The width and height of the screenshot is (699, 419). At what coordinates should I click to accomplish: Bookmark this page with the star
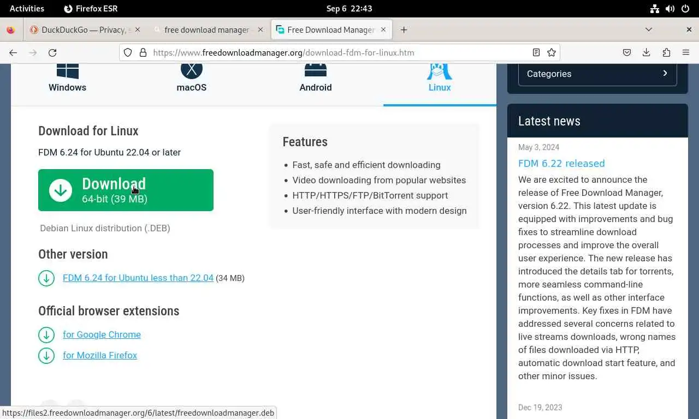[552, 52]
